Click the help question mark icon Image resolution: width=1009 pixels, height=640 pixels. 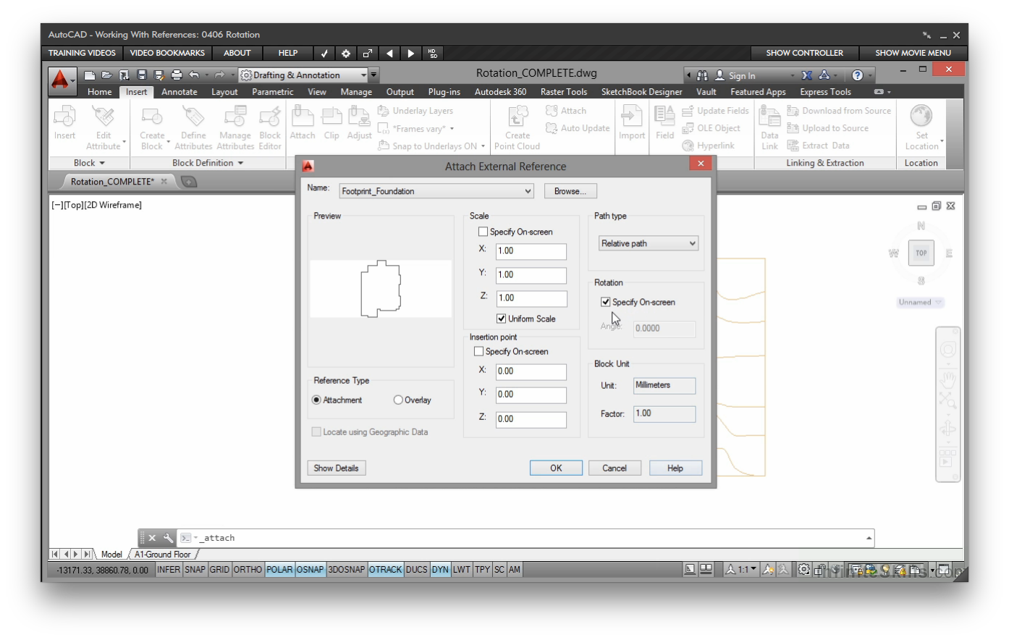[x=858, y=75]
